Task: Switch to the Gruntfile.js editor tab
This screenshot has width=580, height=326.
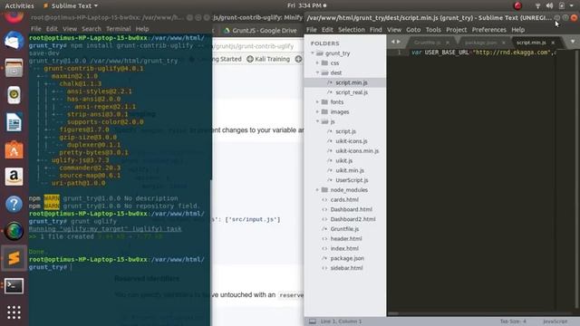Action: pyautogui.click(x=427, y=43)
